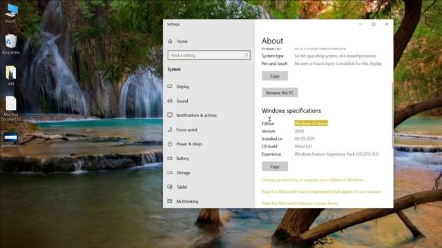442x248 pixels.
Task: Click the search magnifier icon in Settings
Action: 246,55
